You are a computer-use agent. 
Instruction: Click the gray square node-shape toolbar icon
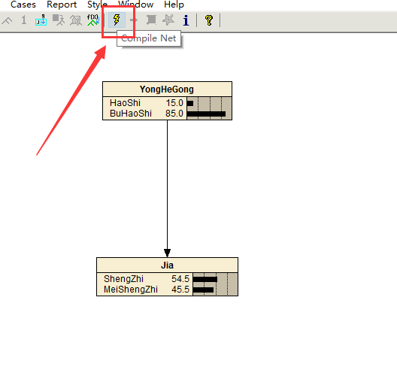coord(151,20)
